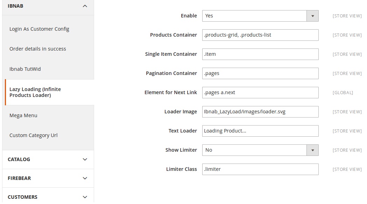Select Login As Customer Config

click(39, 29)
